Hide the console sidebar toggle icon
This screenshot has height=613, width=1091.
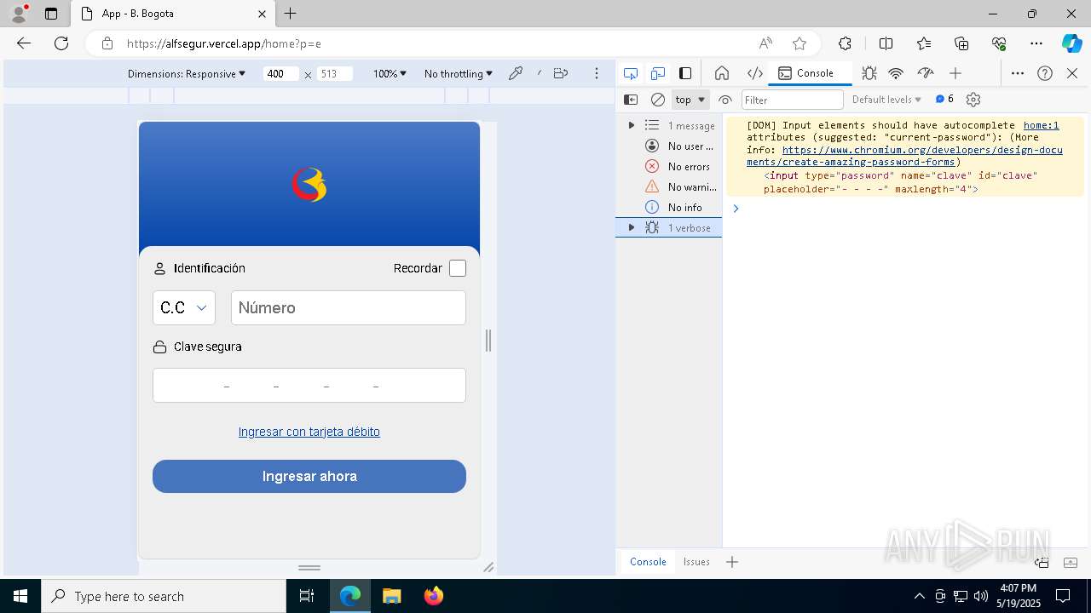point(631,100)
